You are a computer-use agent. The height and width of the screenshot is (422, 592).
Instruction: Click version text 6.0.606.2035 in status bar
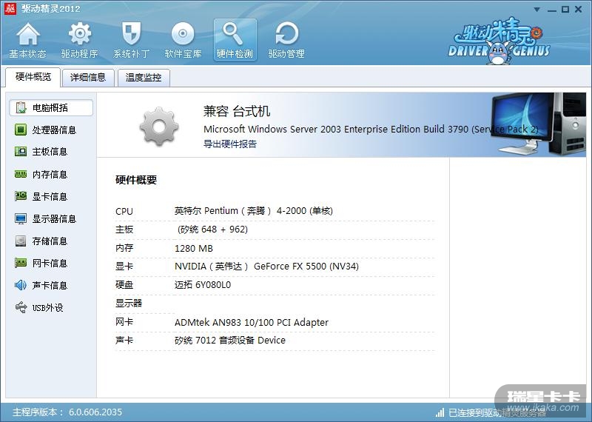[95, 412]
